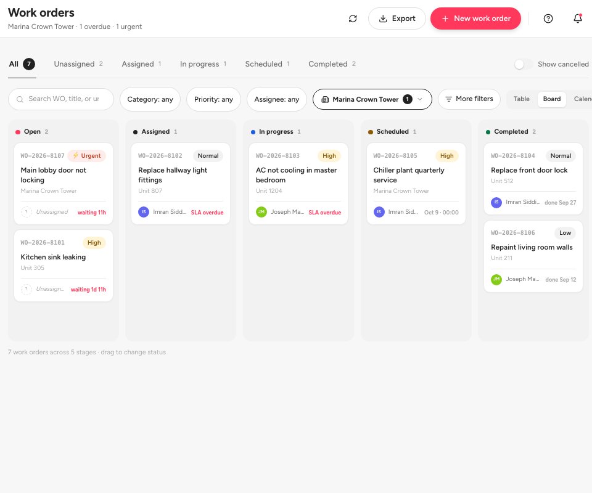This screenshot has height=493, width=592.
Task: Click done Sep 27 label
Action: (561, 203)
